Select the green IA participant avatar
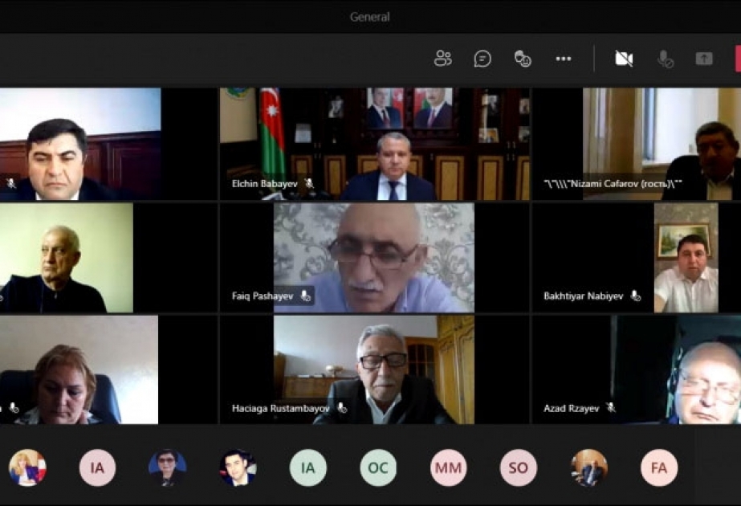 point(308,467)
